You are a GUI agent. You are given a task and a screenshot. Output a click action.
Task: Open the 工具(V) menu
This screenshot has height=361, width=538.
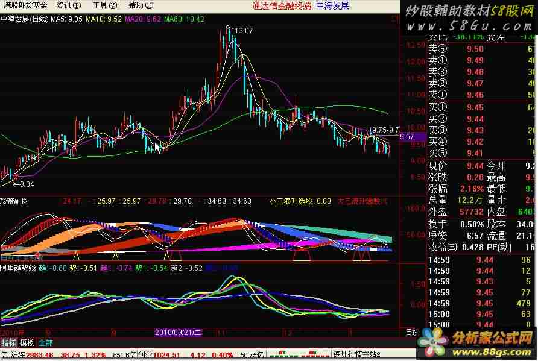click(x=105, y=5)
